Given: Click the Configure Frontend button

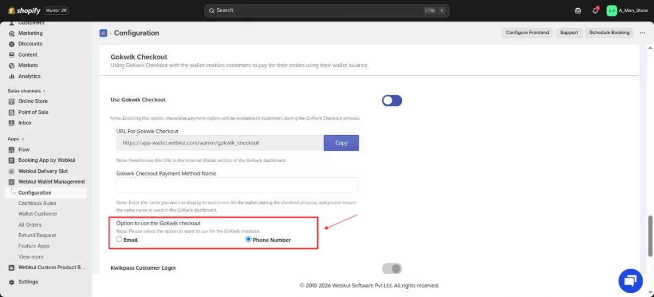Looking at the screenshot, I should (527, 33).
